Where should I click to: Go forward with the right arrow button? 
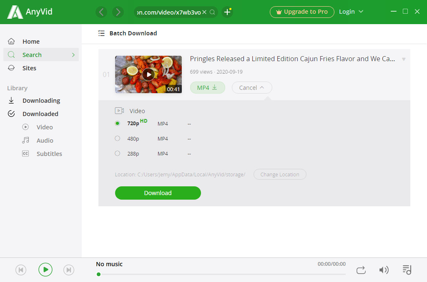tap(118, 12)
